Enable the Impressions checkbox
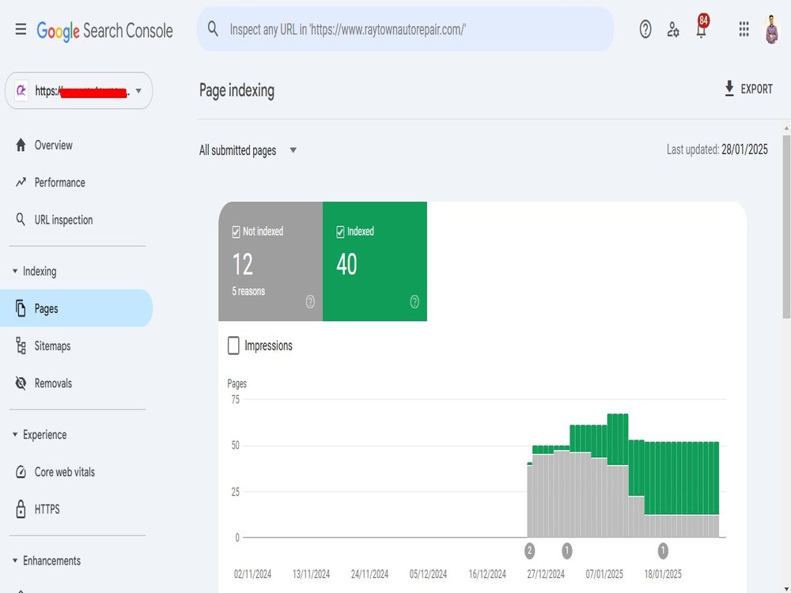 point(233,346)
